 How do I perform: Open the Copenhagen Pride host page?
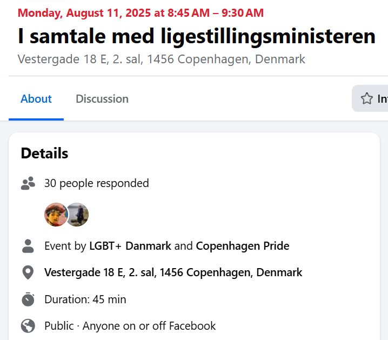click(243, 246)
